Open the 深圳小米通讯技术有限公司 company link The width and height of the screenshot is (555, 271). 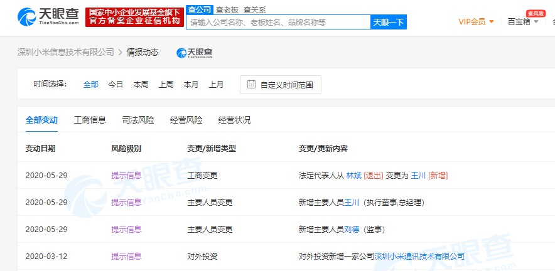419,256
